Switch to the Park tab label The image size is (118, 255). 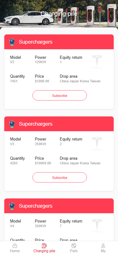74,251
